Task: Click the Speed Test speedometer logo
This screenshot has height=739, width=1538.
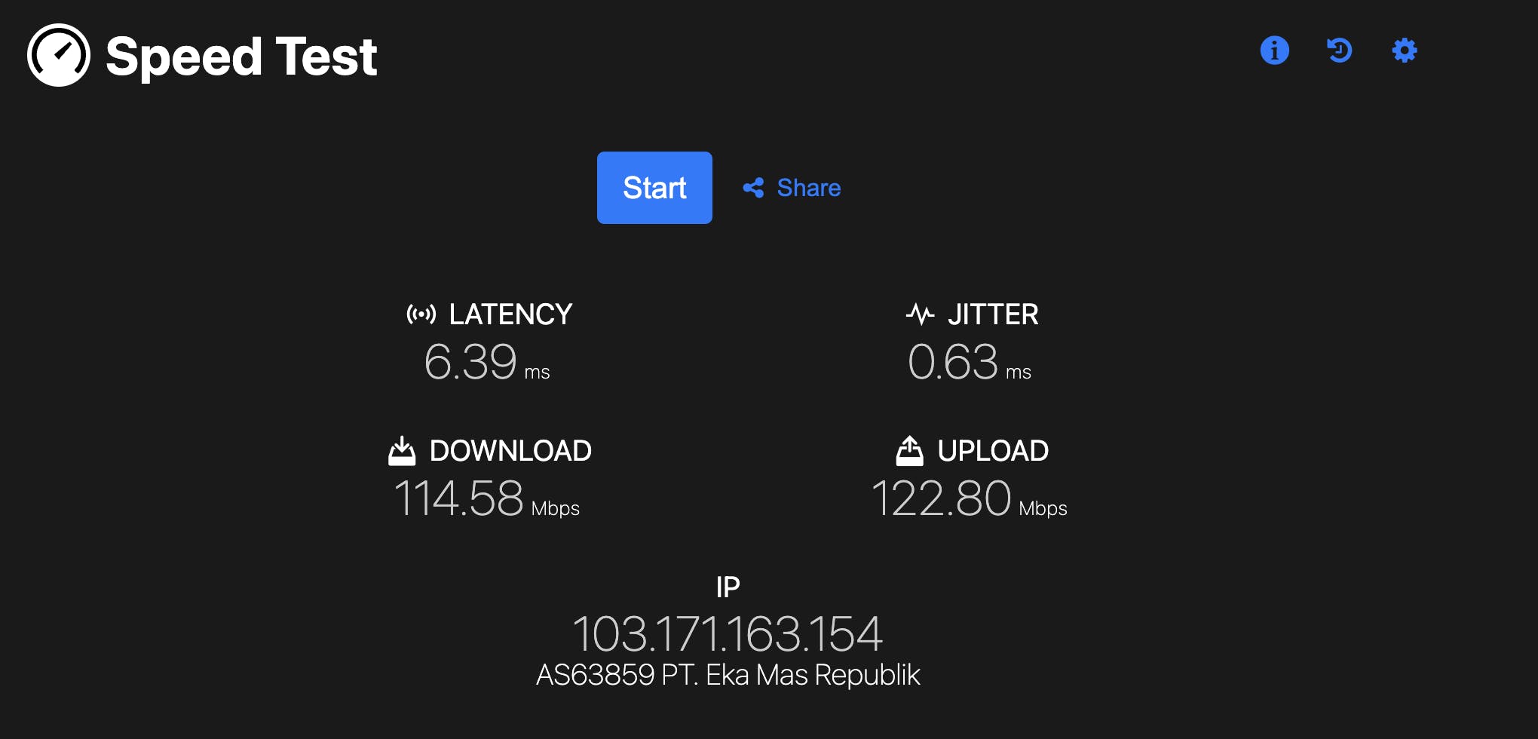Action: [59, 55]
